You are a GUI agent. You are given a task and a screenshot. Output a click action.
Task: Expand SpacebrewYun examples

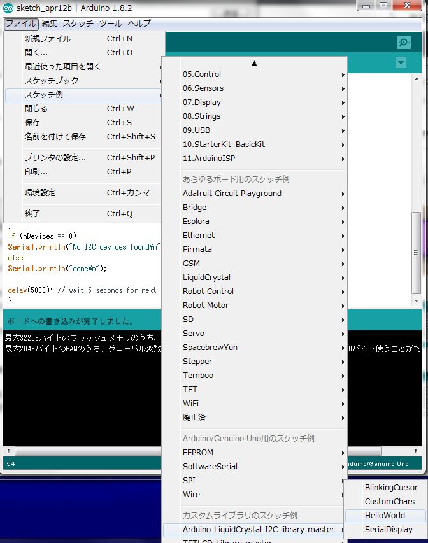click(x=255, y=348)
